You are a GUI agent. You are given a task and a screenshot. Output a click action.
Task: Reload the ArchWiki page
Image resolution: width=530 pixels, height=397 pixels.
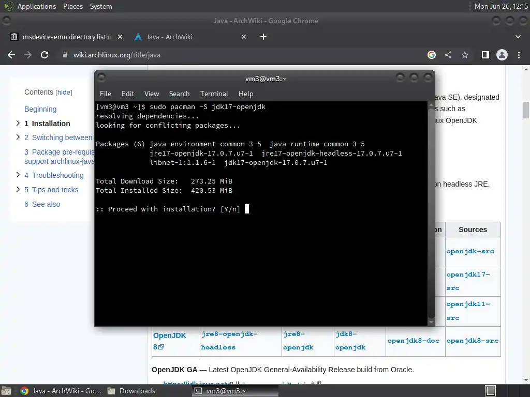click(x=45, y=55)
